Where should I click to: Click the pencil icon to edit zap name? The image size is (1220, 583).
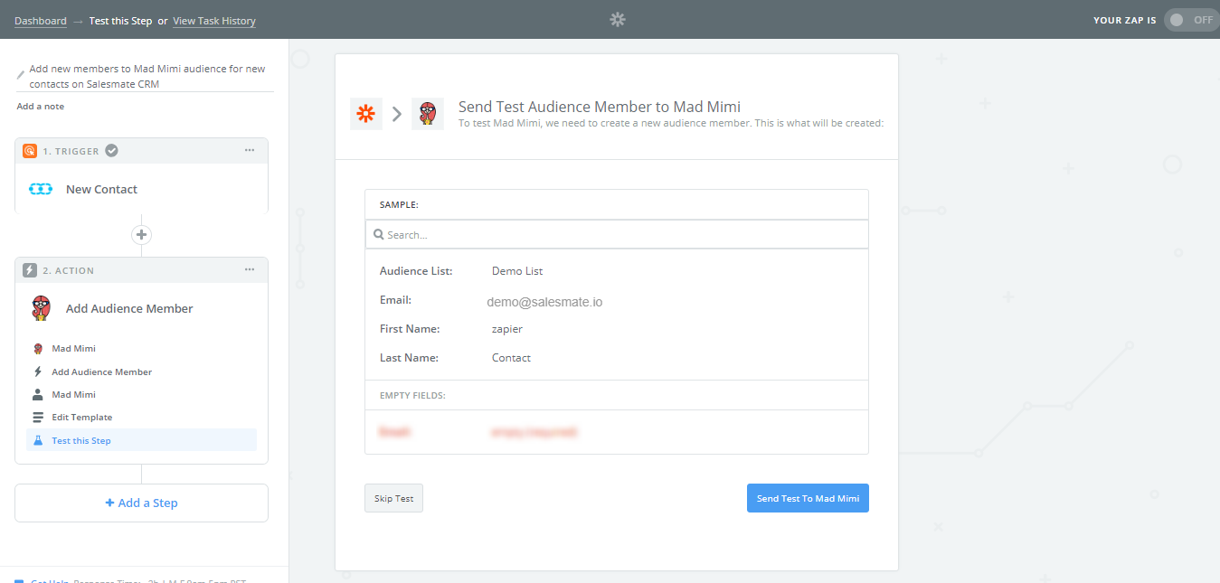tap(21, 75)
